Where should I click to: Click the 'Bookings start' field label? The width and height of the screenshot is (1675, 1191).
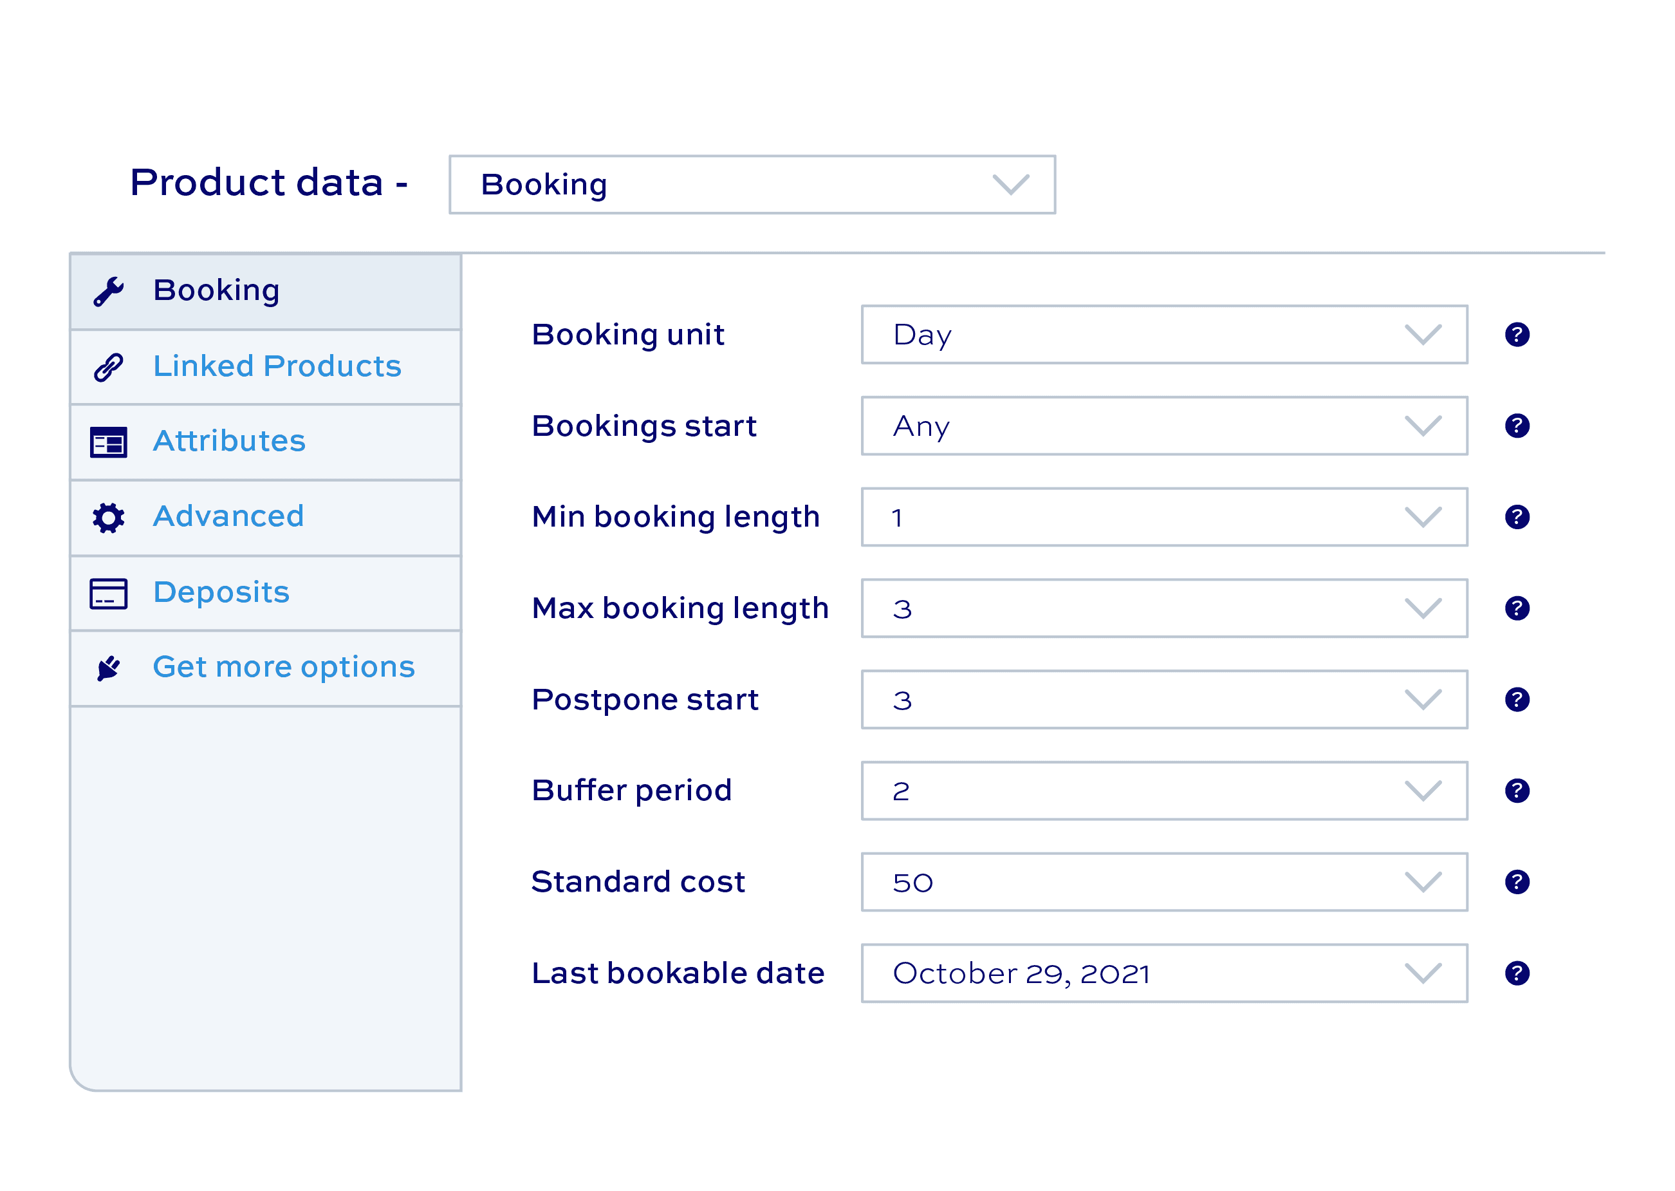(644, 426)
